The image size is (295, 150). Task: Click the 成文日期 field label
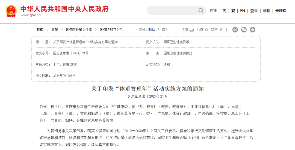[43, 76]
